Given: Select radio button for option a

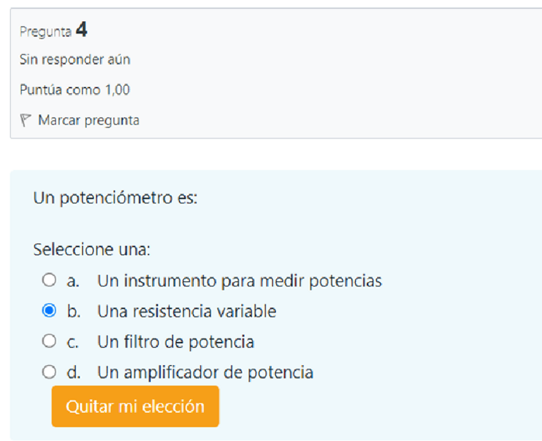Looking at the screenshot, I should [49, 280].
